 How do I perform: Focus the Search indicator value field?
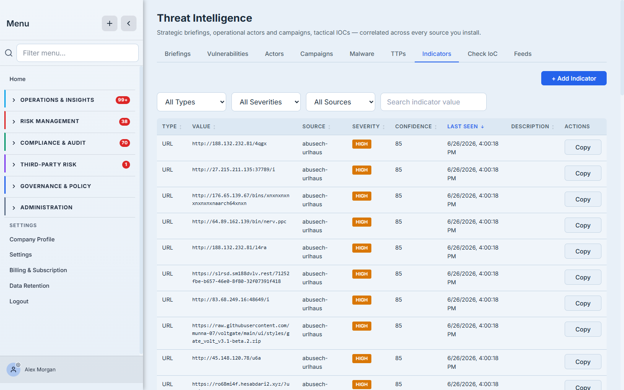[433, 102]
